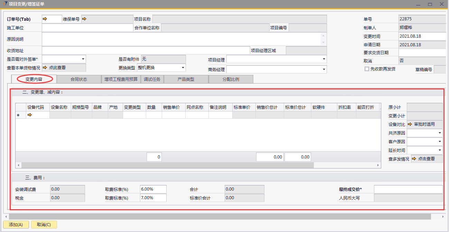Enable the 先收款再发货 checkbox
The image size is (449, 232).
(x=367, y=69)
